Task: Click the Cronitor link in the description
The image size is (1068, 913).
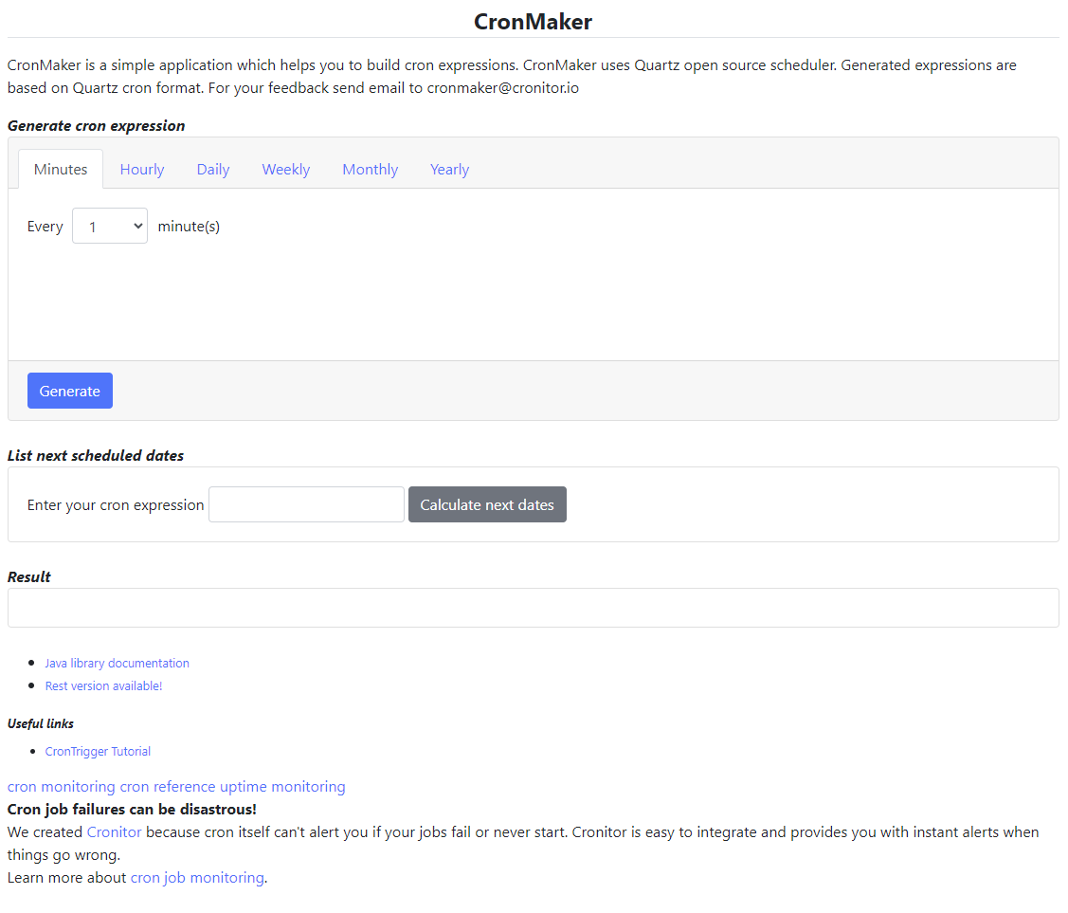Action: (114, 831)
